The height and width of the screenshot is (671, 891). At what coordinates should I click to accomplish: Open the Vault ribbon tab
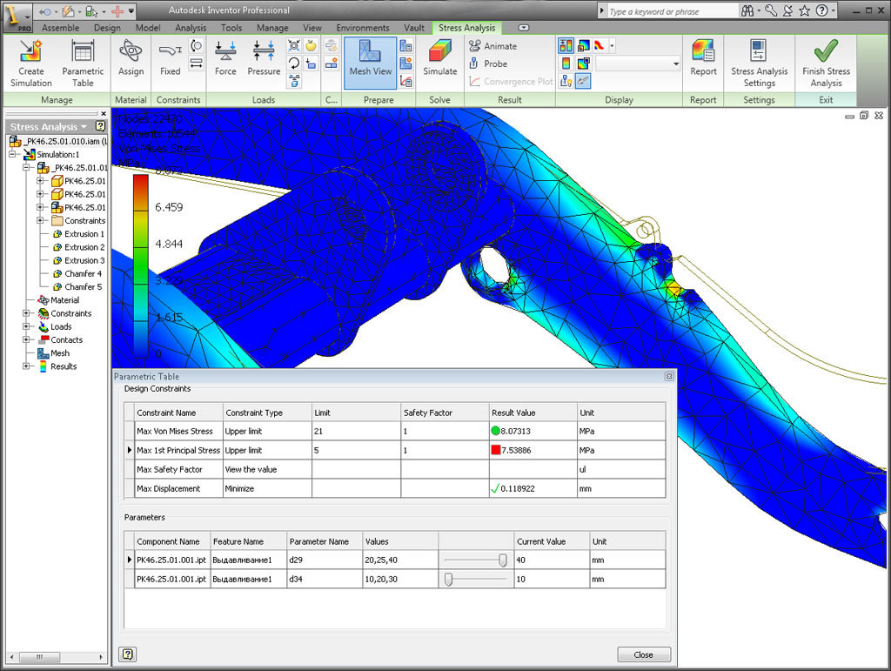click(x=414, y=28)
